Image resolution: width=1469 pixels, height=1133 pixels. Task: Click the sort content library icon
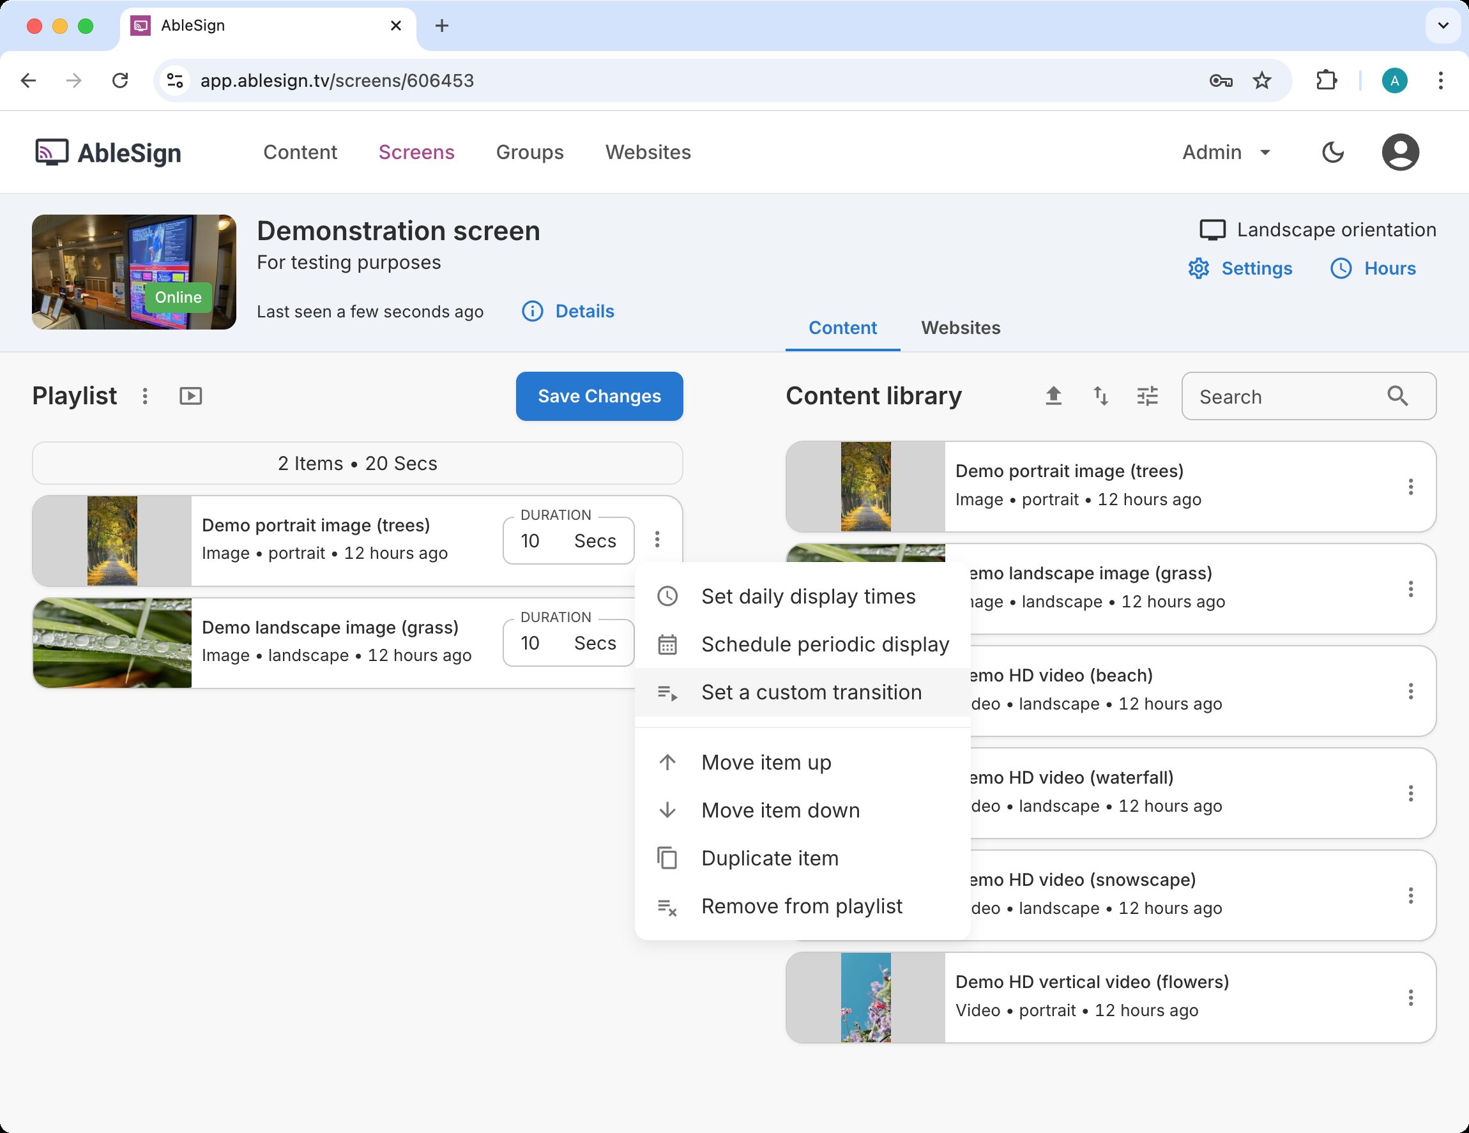[x=1100, y=396]
